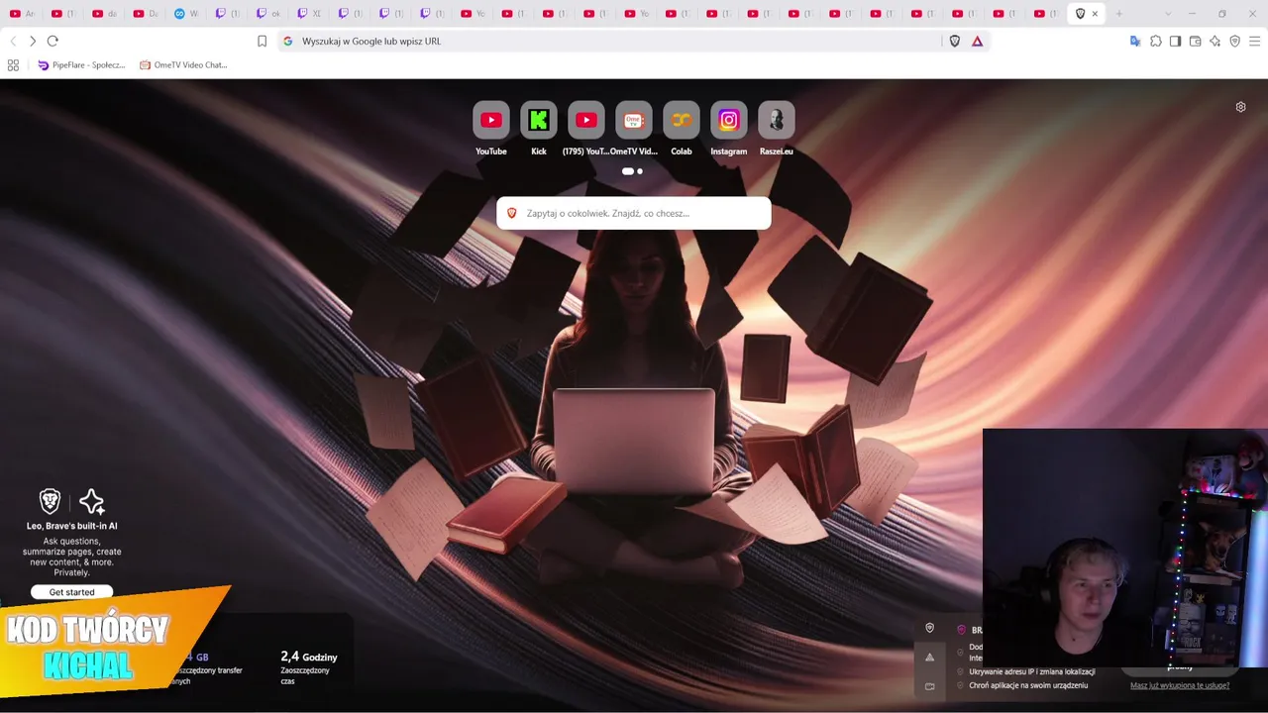Open the apps grid in the bookmarks bar

13,65
